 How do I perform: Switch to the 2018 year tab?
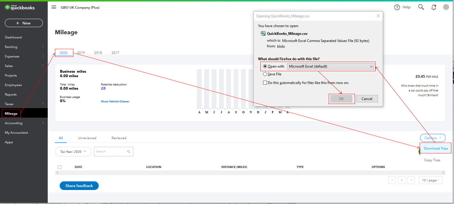[98, 53]
